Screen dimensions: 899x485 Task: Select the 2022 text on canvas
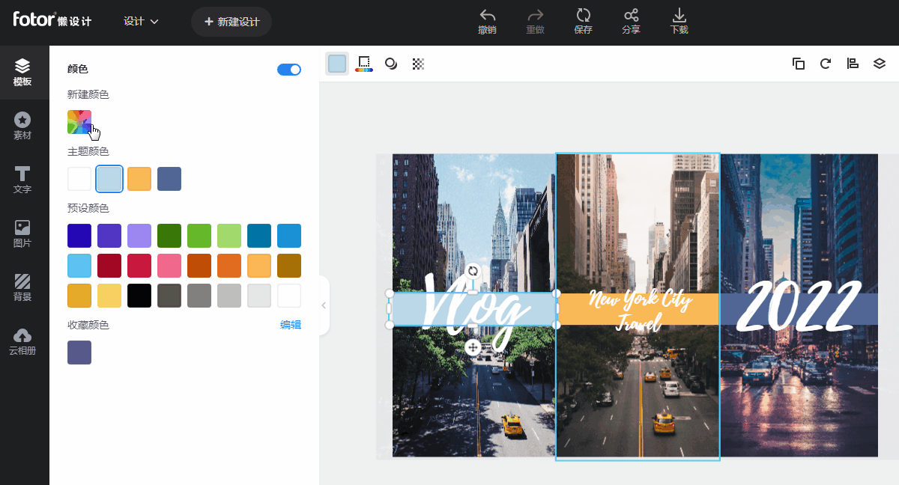[x=799, y=306]
